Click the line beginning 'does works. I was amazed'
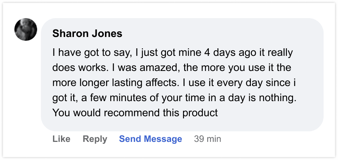 coord(172,68)
